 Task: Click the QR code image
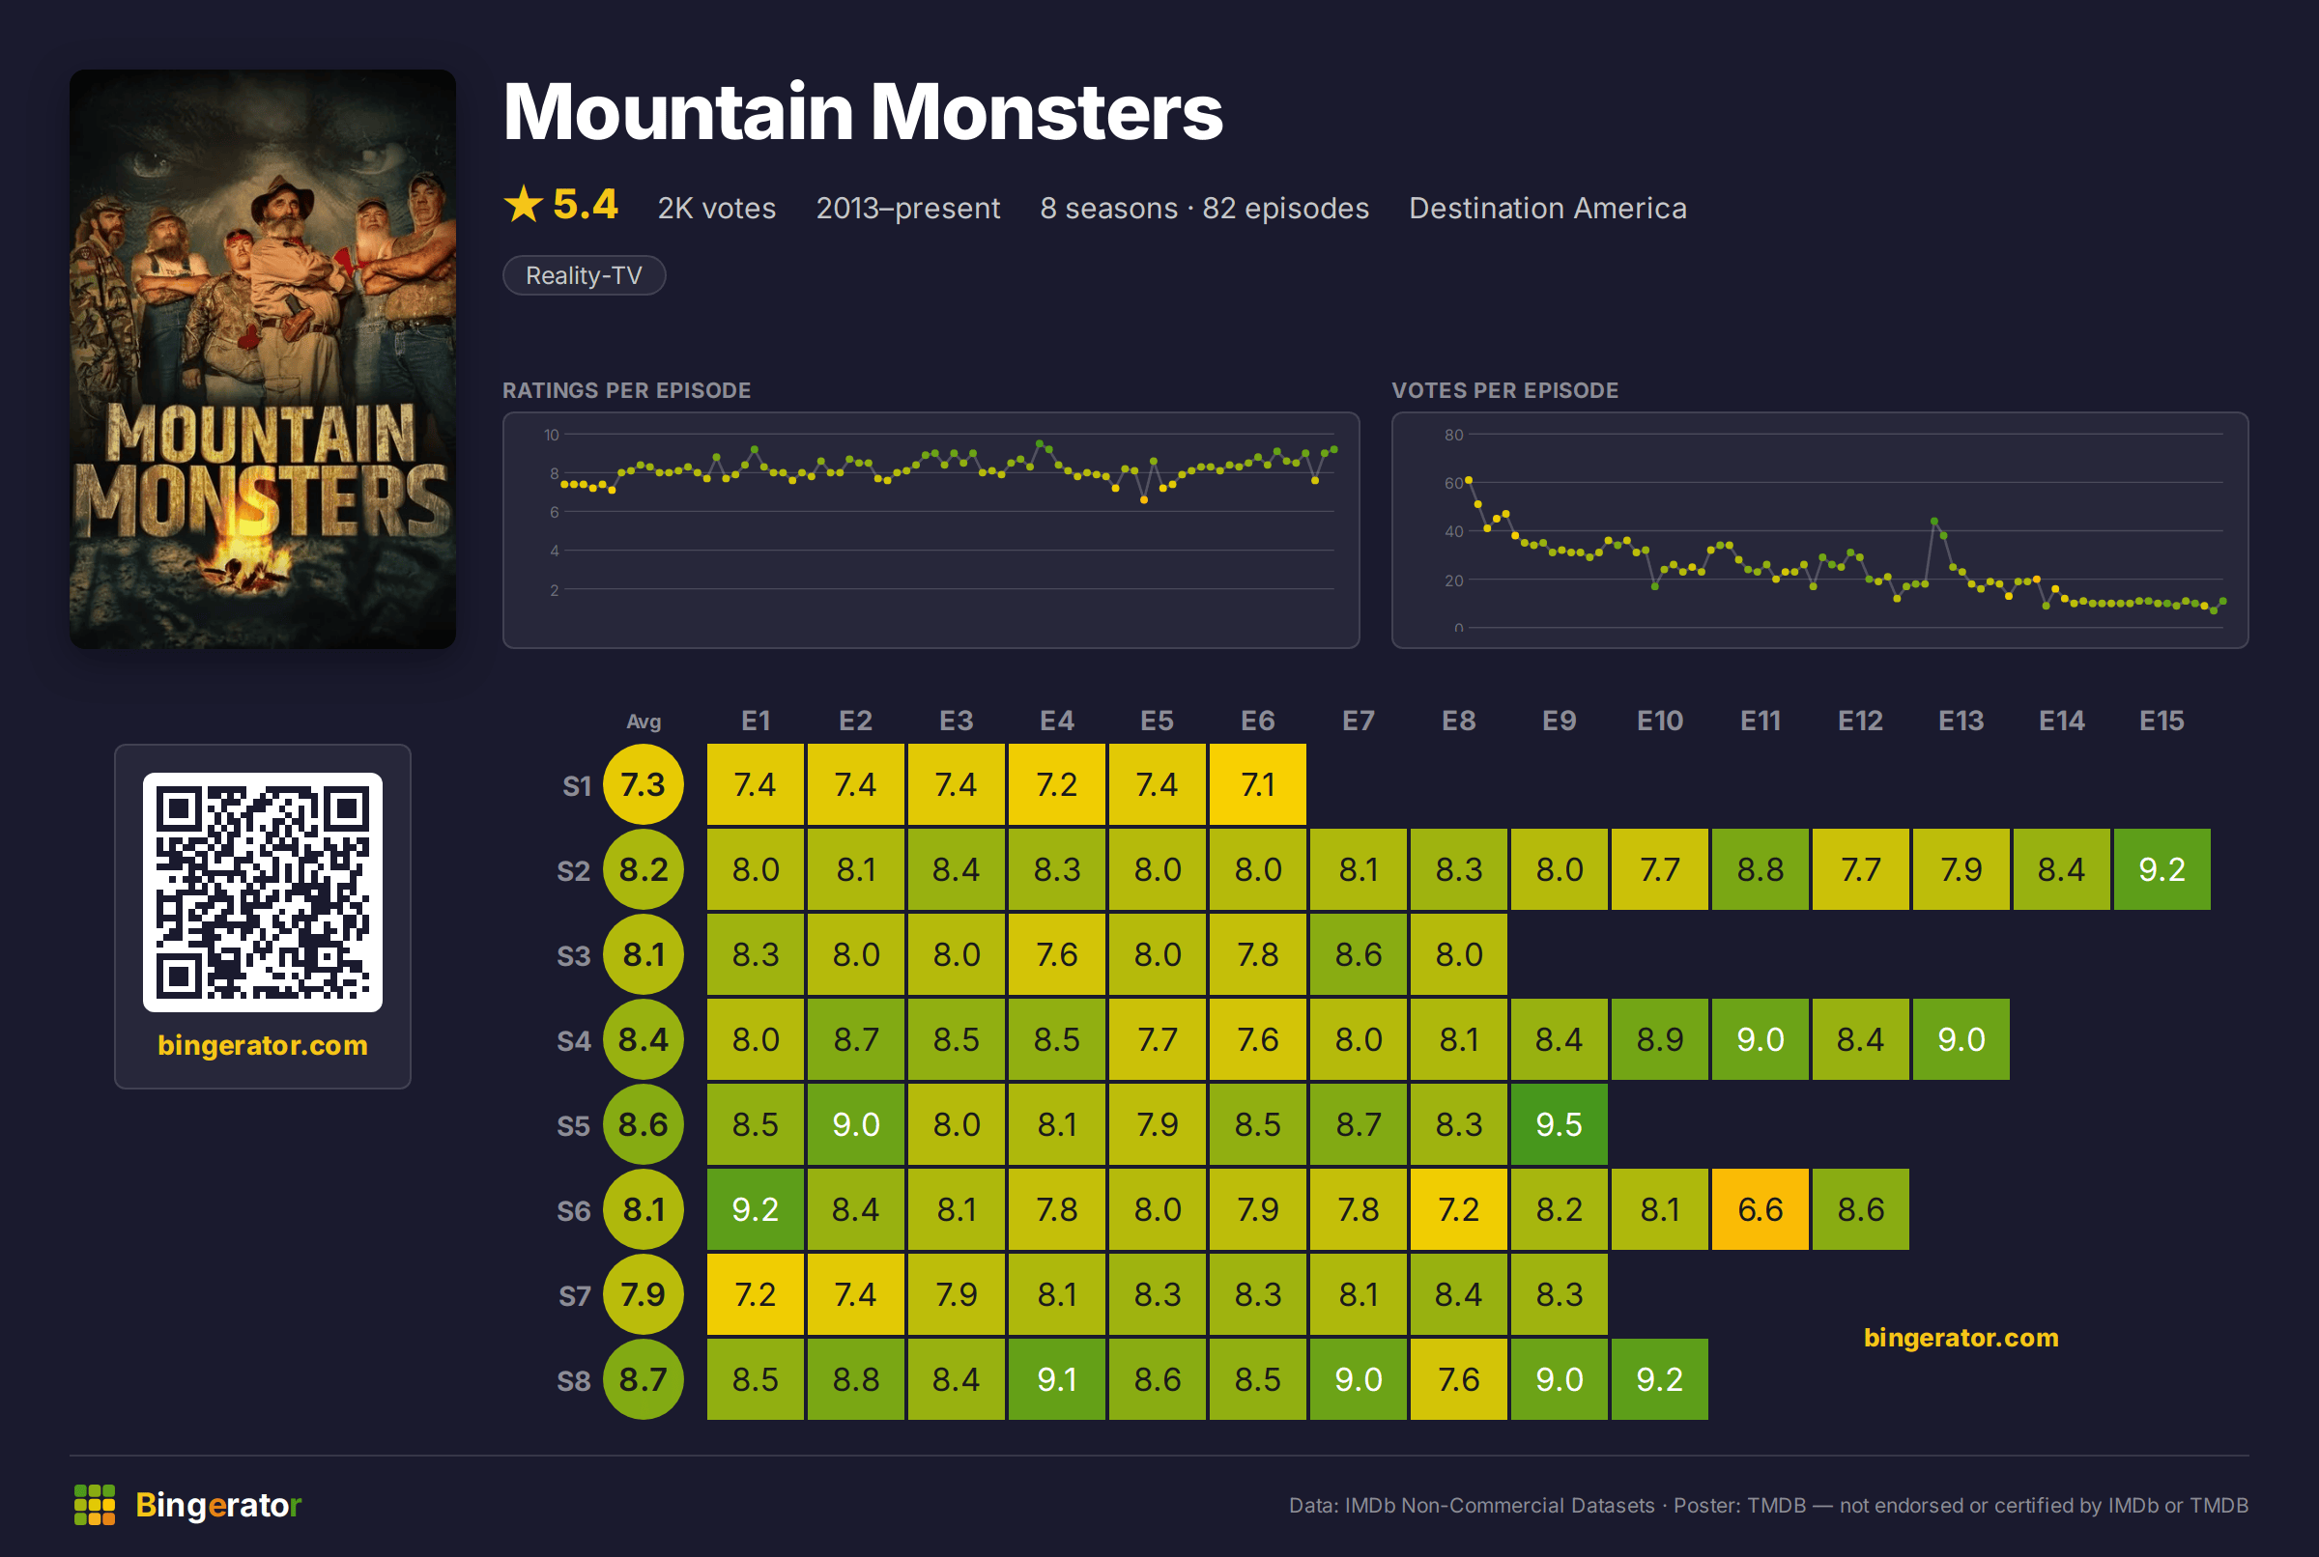tap(262, 892)
